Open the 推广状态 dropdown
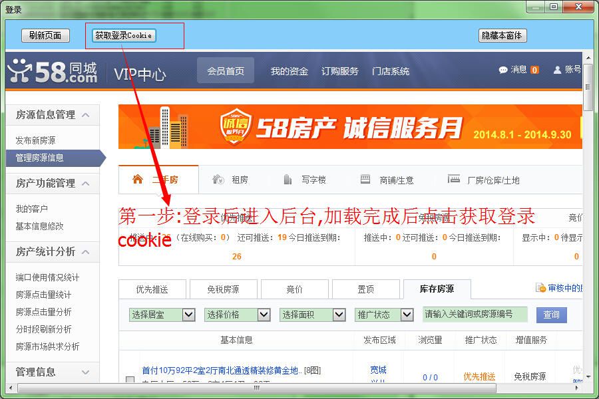 tap(384, 315)
